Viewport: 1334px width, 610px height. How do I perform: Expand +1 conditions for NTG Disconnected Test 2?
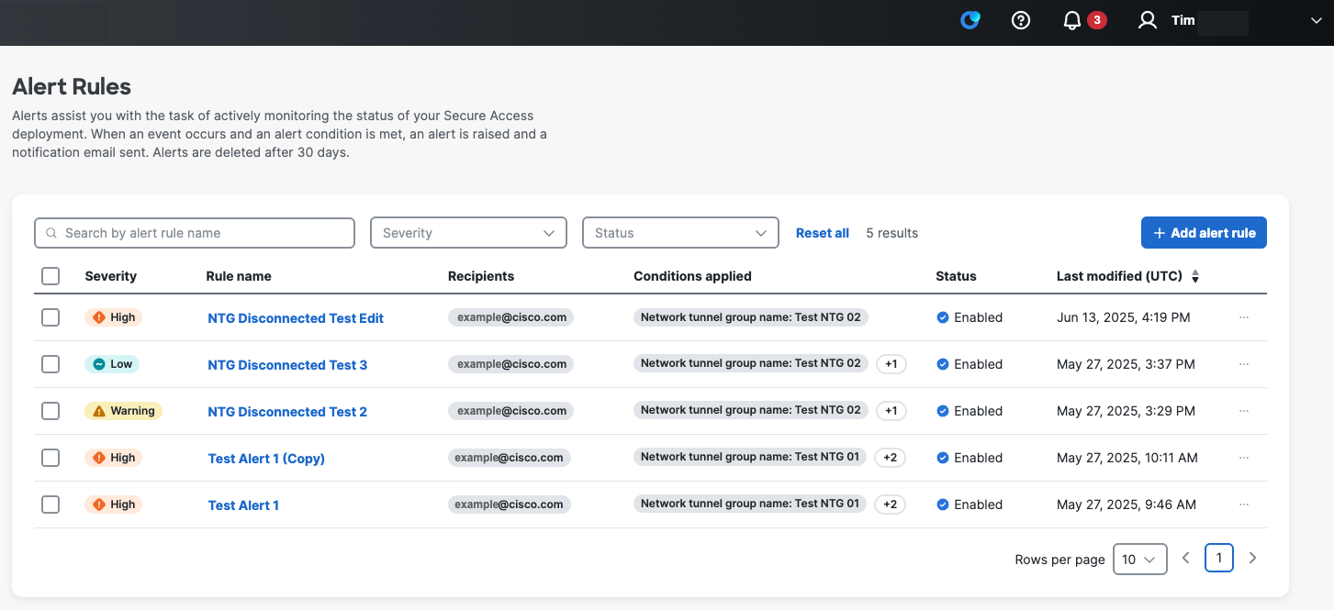pyautogui.click(x=891, y=411)
